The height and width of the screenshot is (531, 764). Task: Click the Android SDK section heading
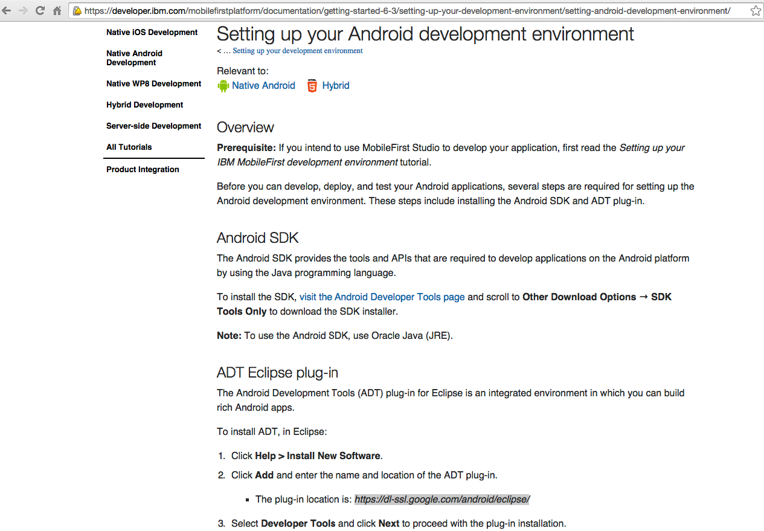[258, 238]
